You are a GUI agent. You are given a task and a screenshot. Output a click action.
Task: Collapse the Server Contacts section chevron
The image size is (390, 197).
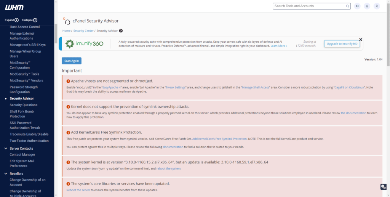[x=6, y=149]
